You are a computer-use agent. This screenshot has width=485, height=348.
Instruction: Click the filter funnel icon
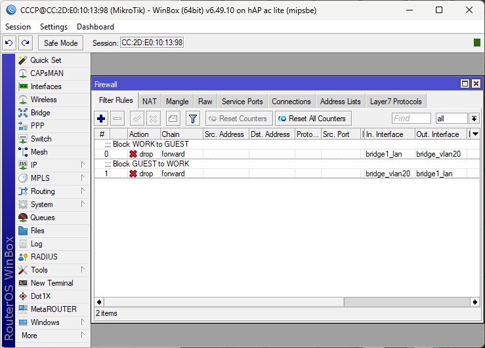[x=193, y=119]
